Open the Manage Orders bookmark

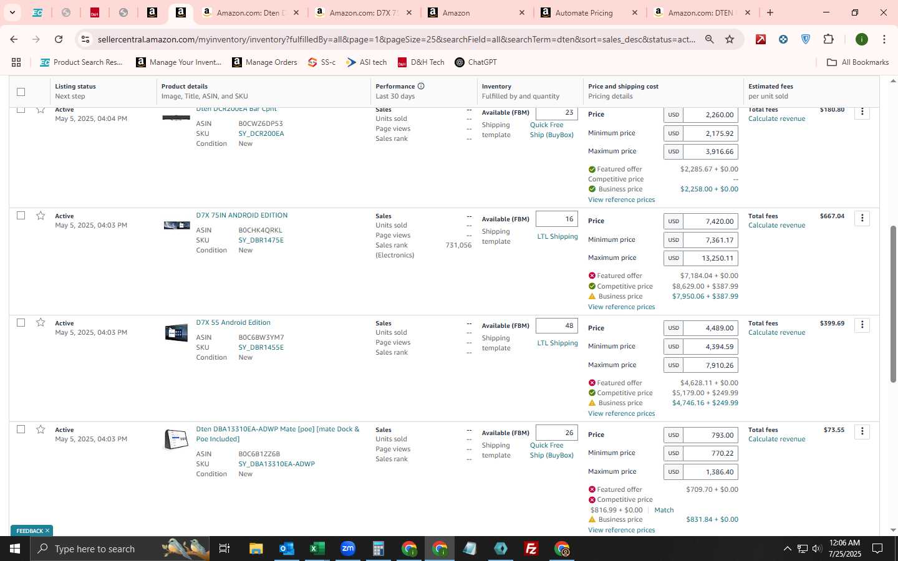tap(264, 62)
